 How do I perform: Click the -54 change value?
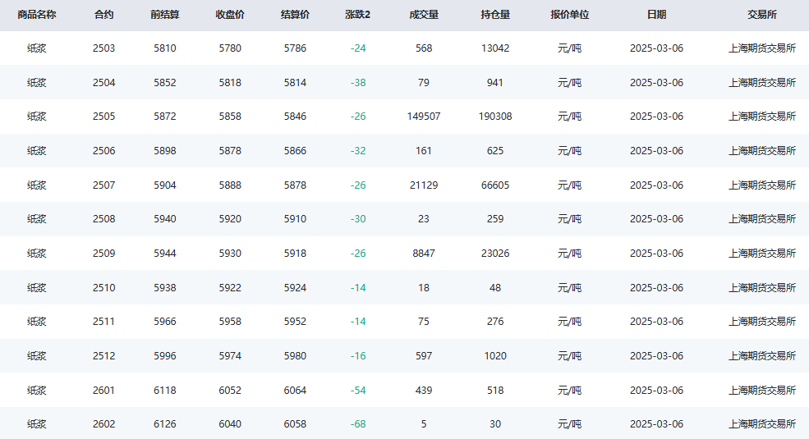coord(358,391)
